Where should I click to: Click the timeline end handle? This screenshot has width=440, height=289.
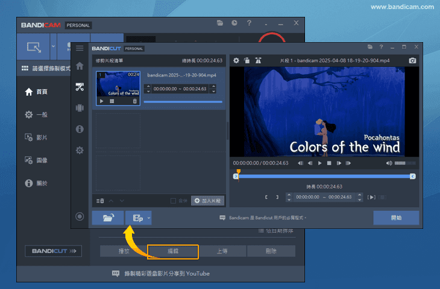[412, 176]
